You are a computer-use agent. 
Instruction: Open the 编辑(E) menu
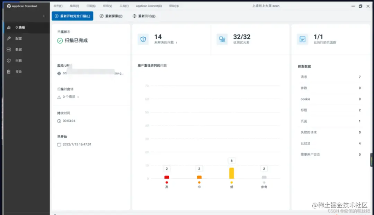(x=74, y=6)
